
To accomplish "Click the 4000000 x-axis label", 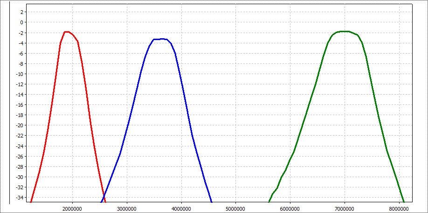I will [181, 208].
